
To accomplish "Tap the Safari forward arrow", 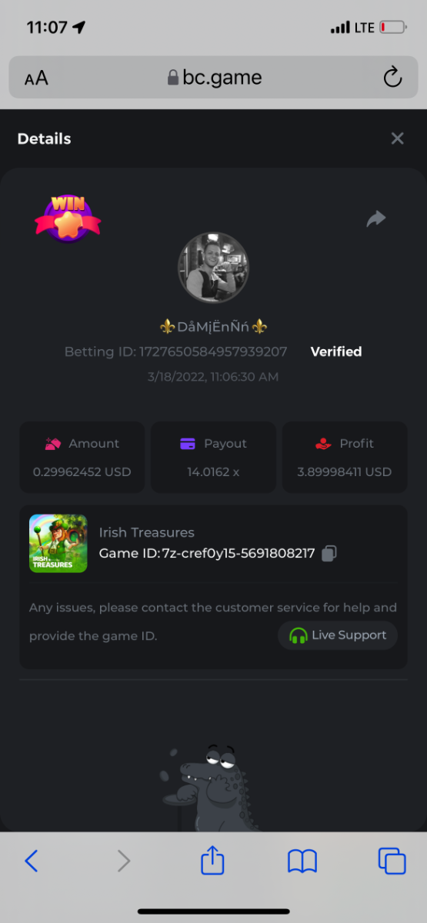I will point(123,861).
